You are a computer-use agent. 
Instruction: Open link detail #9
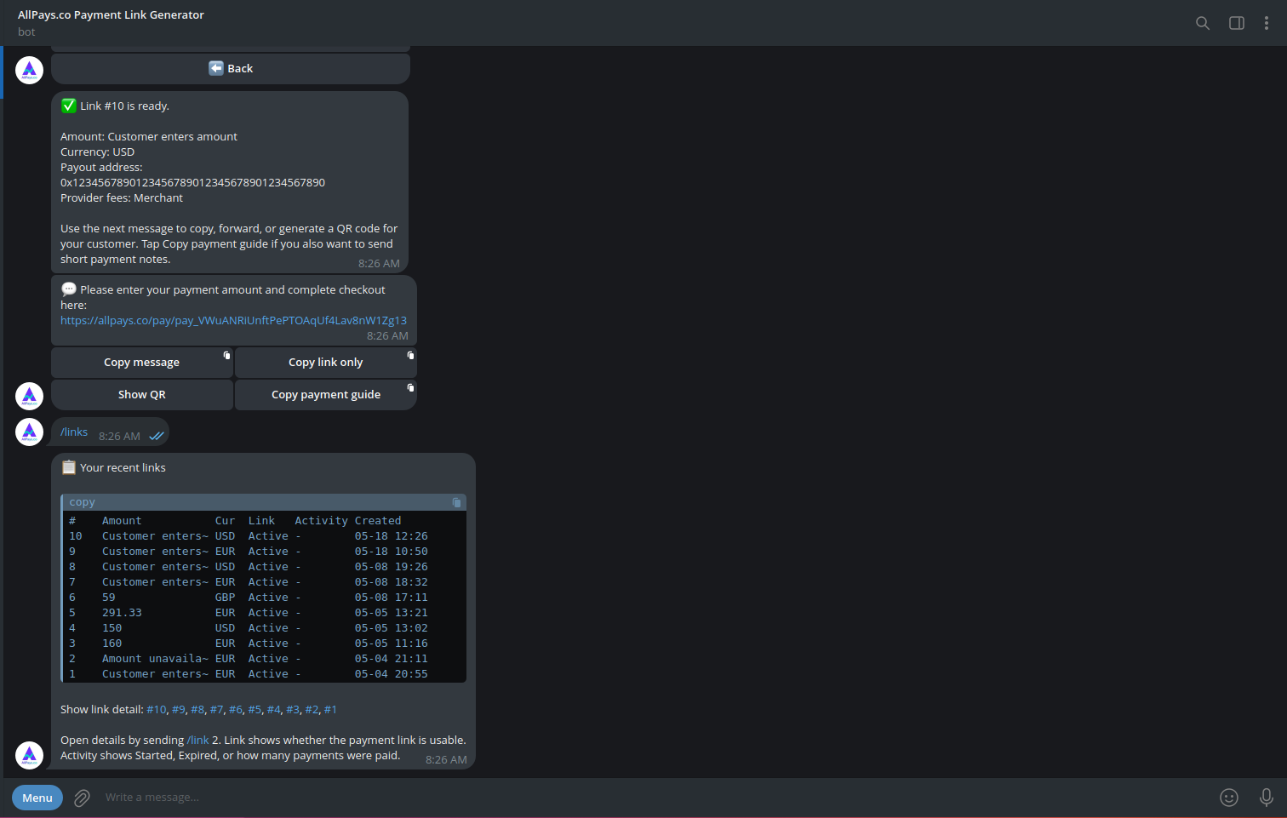coord(179,709)
